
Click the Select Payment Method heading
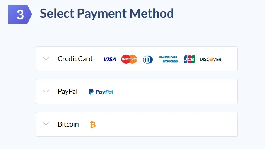107,14
